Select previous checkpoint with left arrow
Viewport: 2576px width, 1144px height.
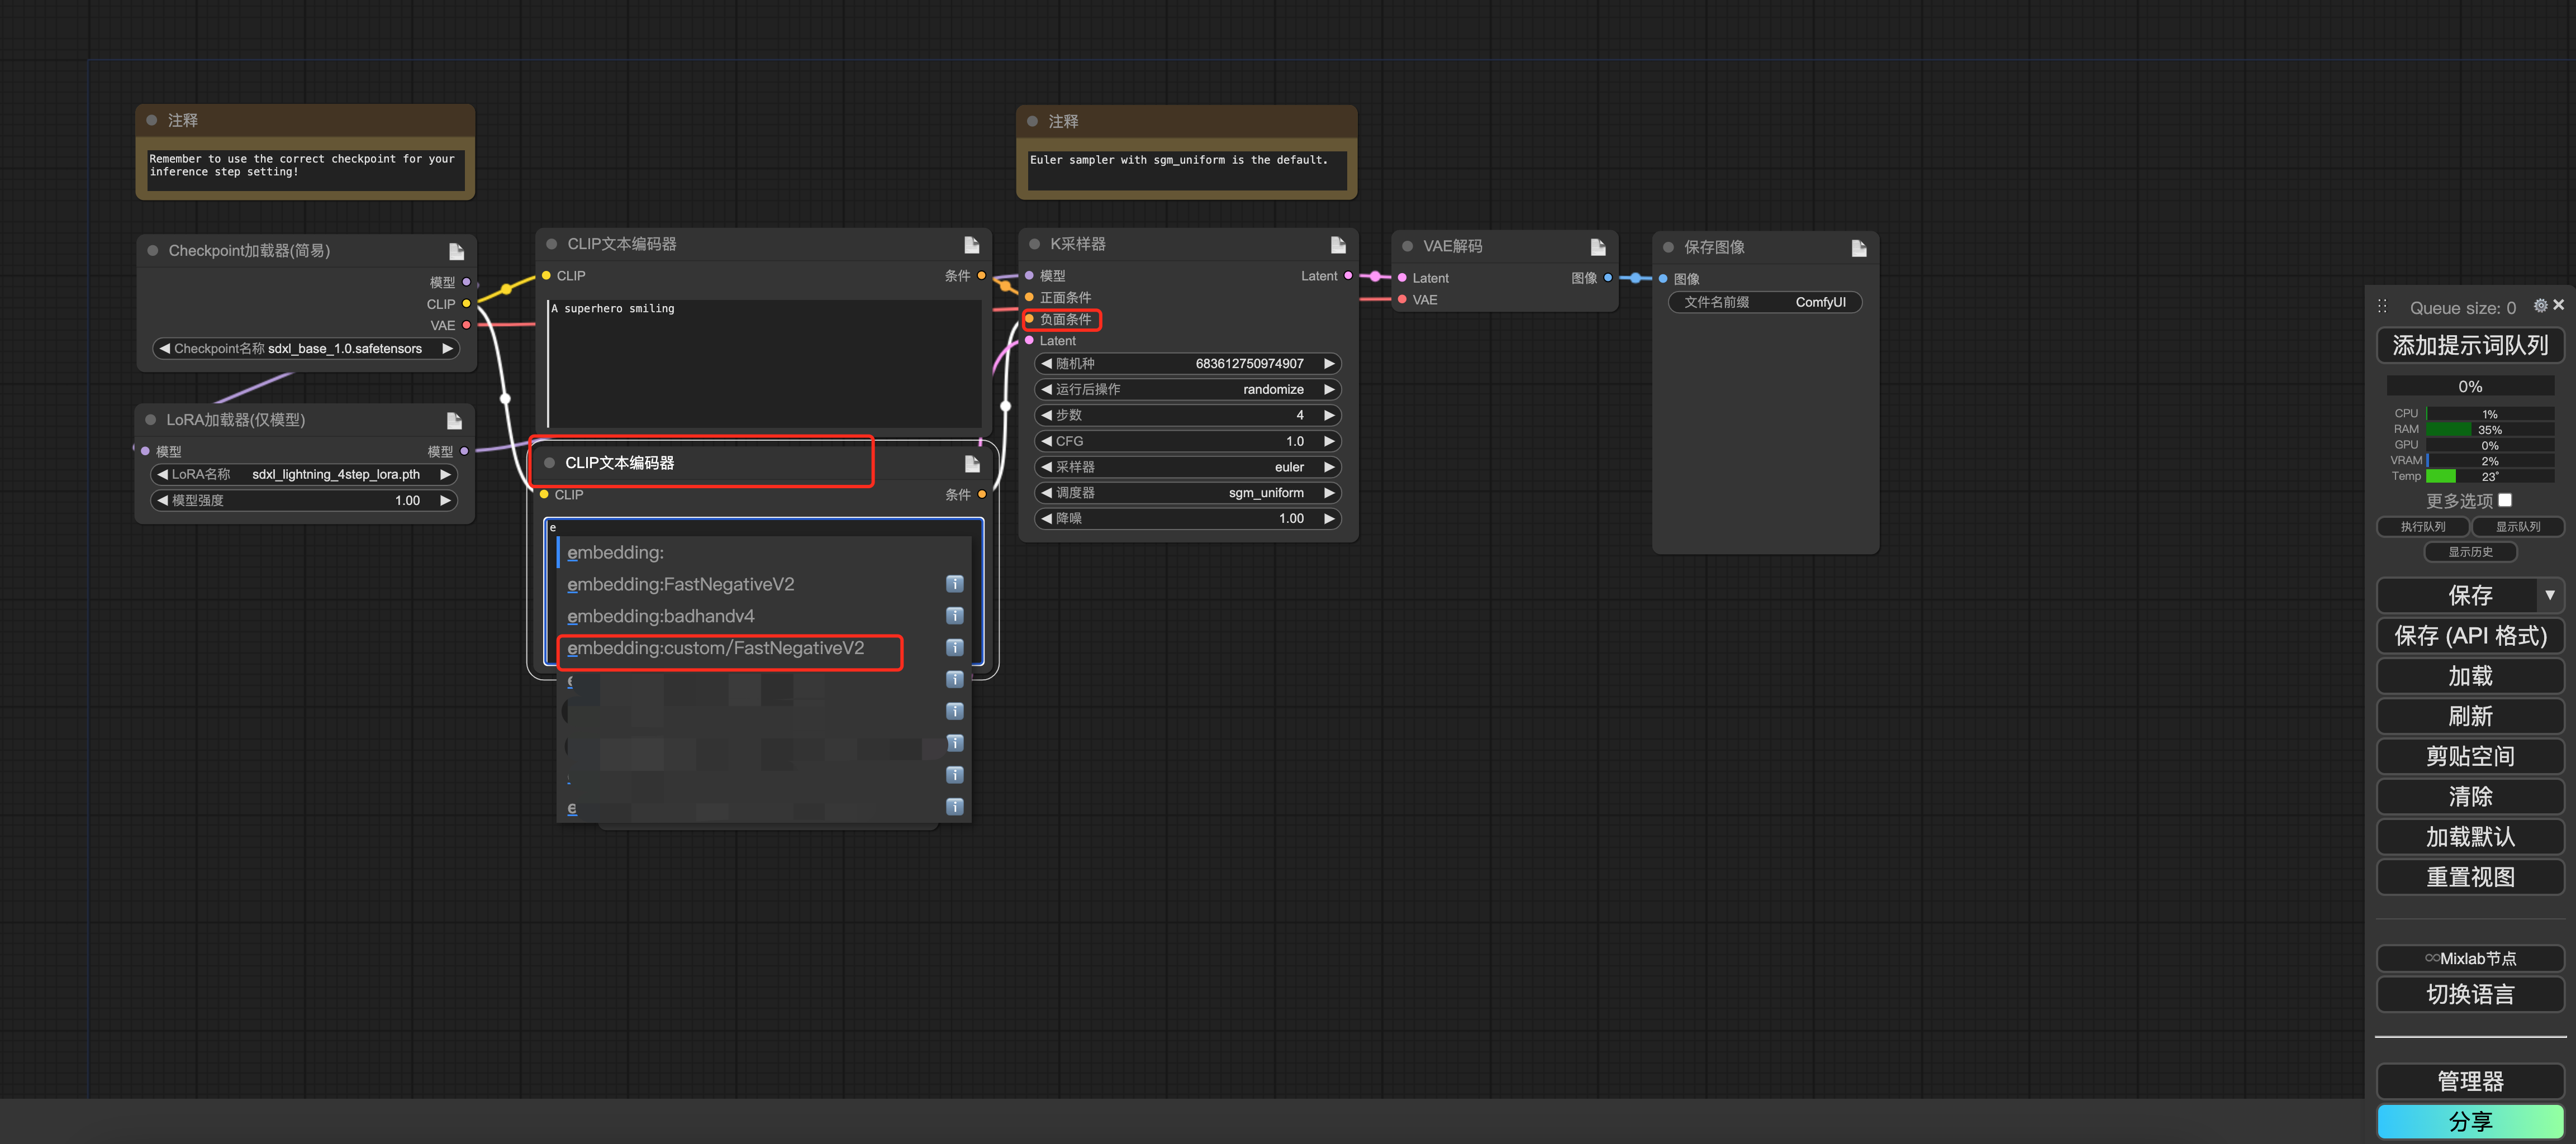165,349
